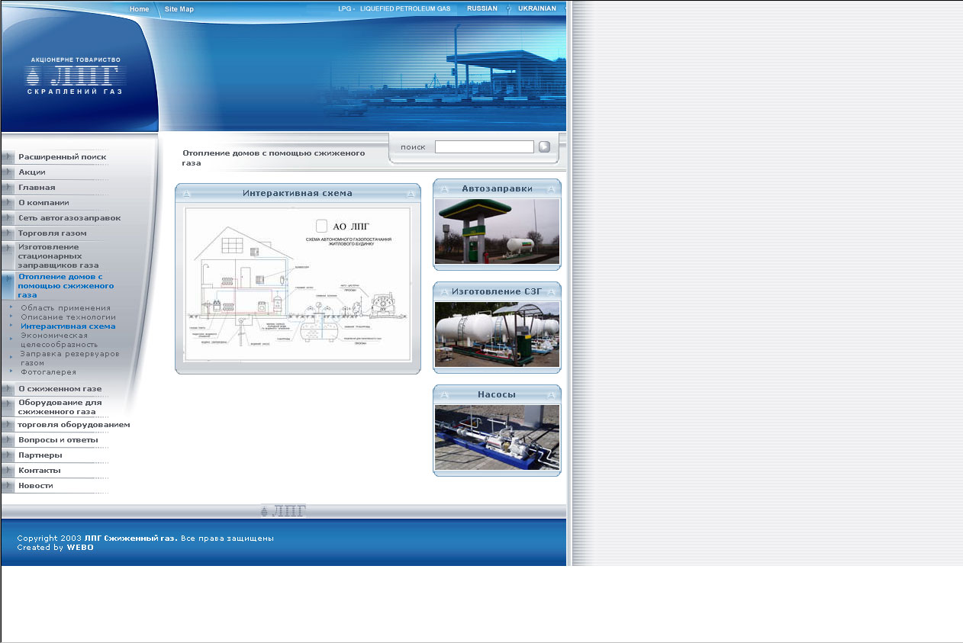
Task: Click the ЛПГ company logo in the header
Action: click(x=76, y=76)
